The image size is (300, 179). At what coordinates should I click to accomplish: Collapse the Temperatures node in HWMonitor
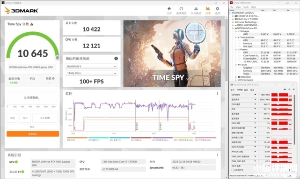click(236, 37)
